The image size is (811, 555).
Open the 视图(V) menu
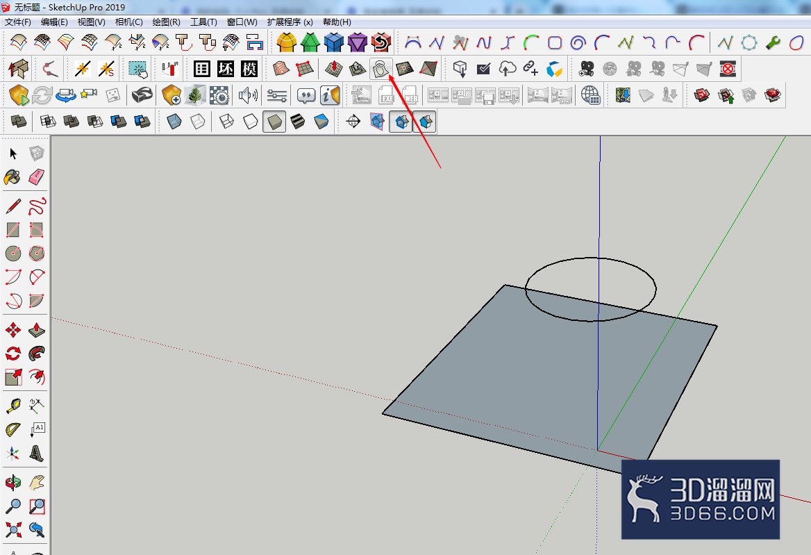pos(92,22)
